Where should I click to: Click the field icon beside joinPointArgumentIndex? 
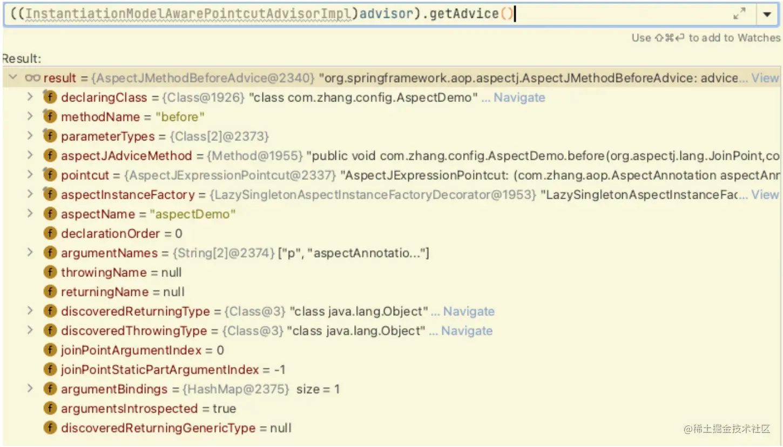(x=50, y=350)
